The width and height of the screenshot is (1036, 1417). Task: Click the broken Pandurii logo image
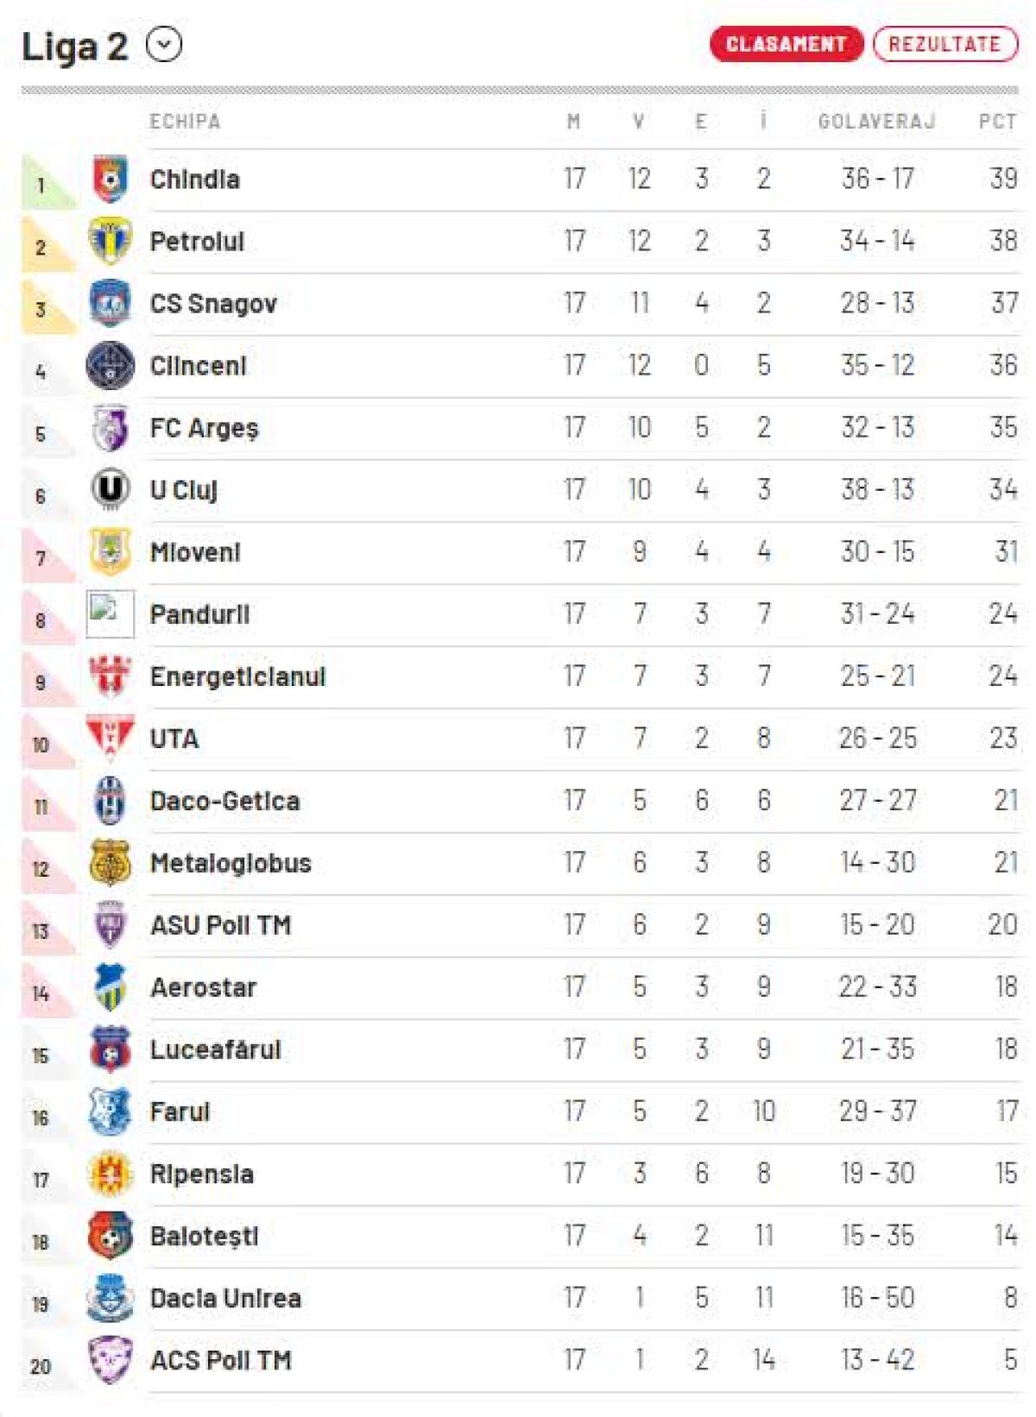(110, 614)
